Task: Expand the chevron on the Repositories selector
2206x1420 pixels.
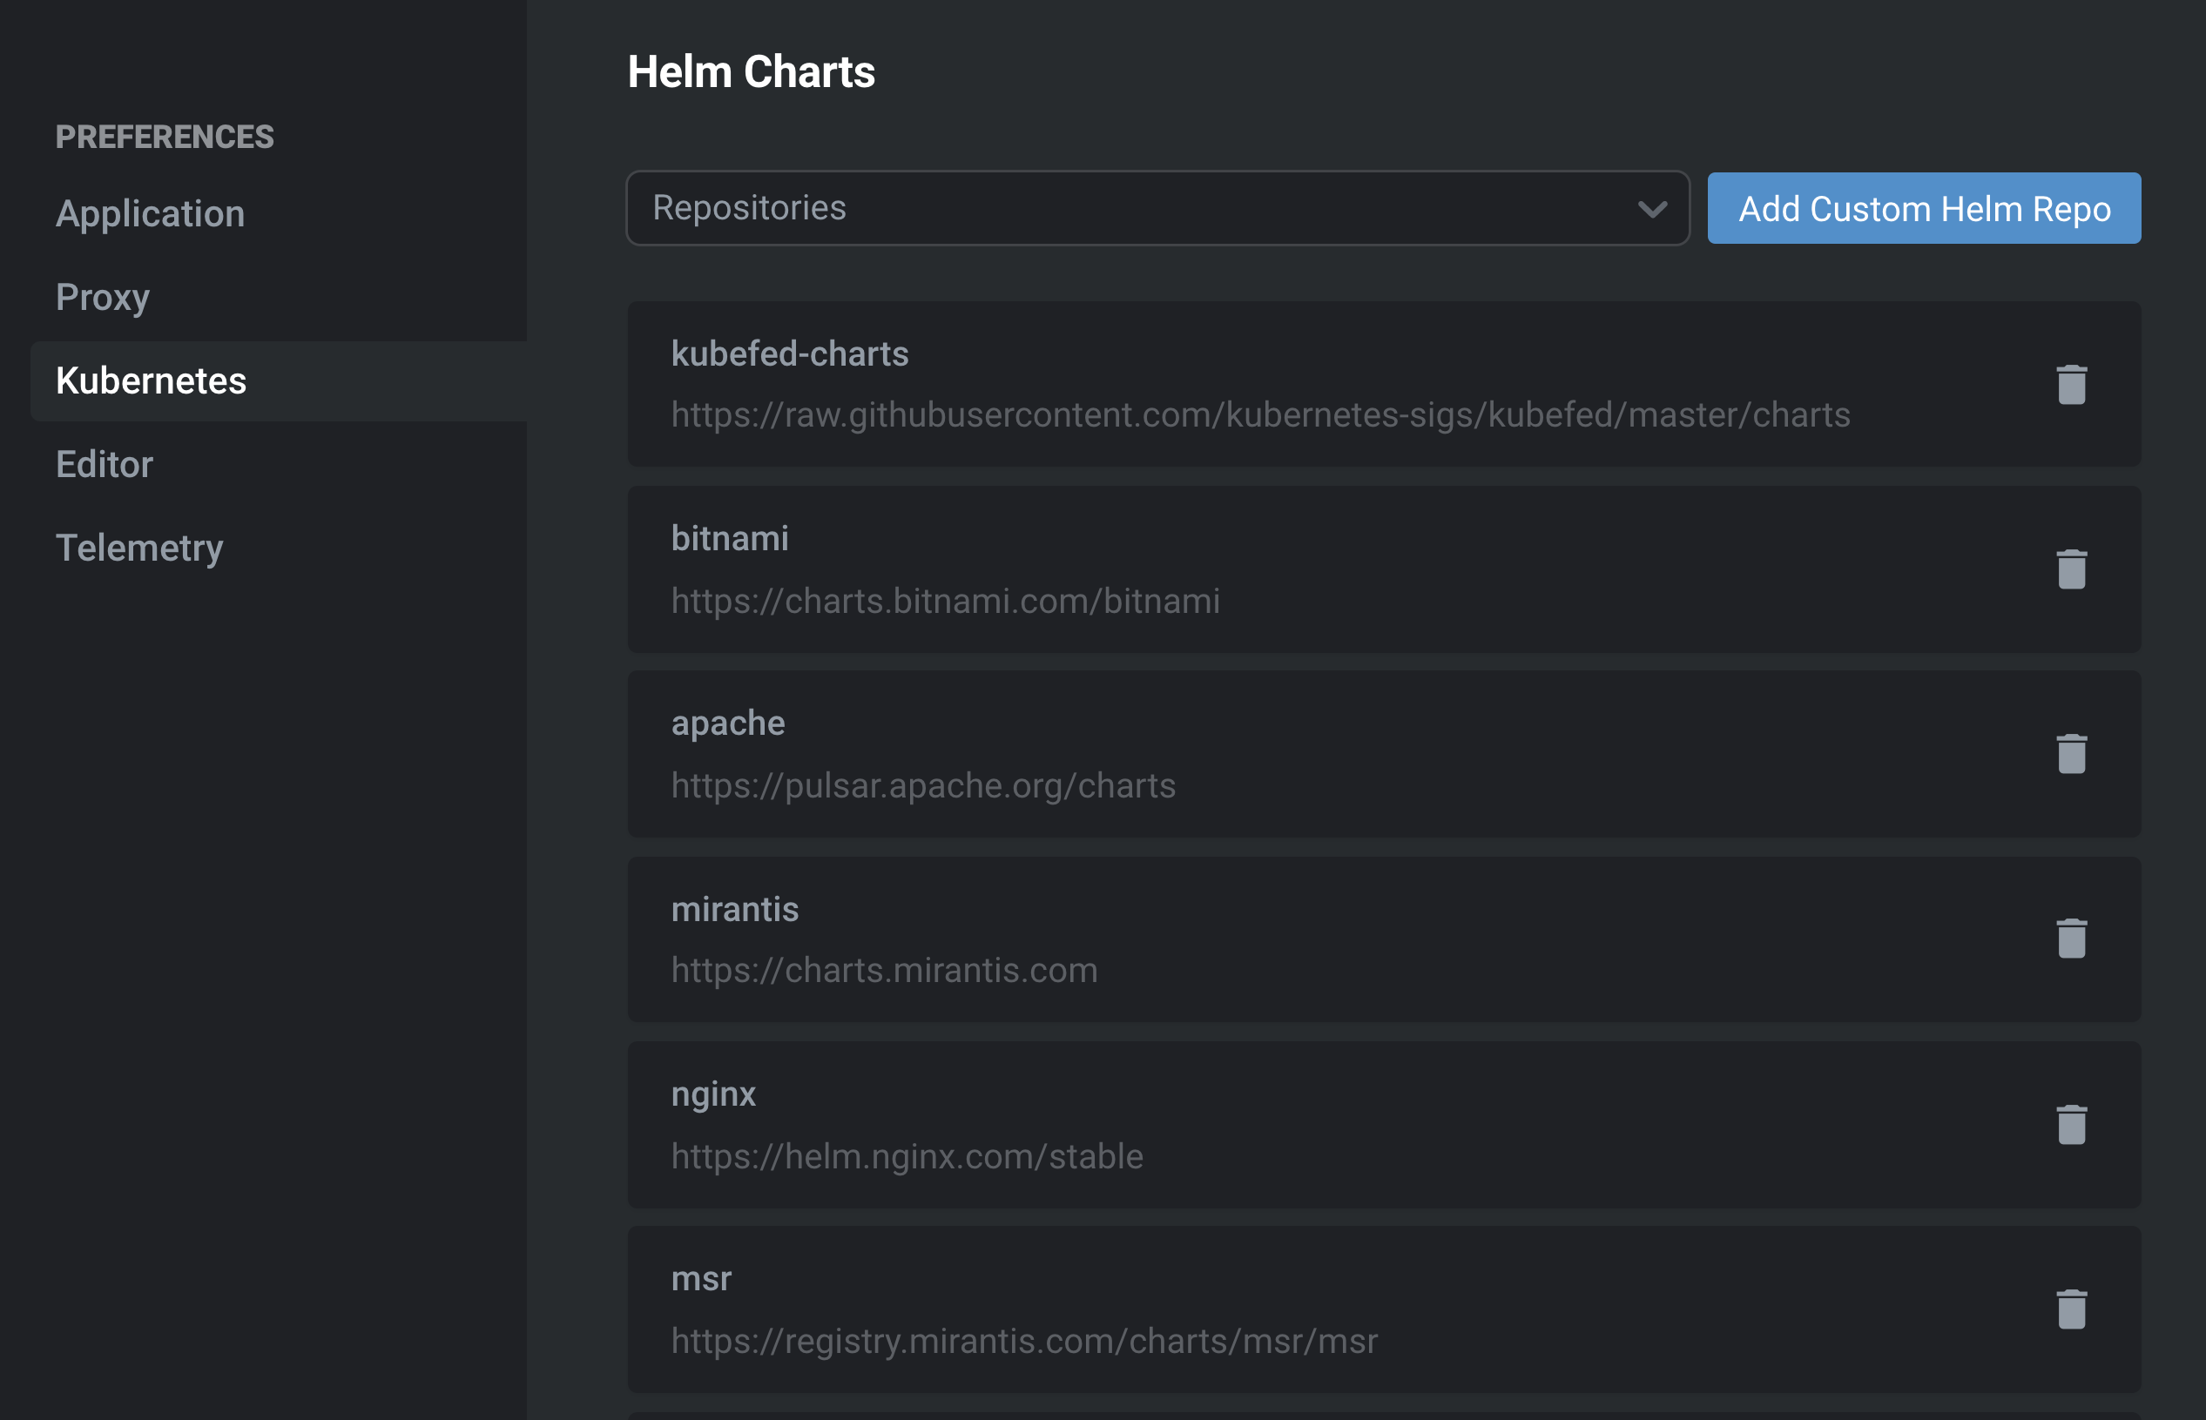Action: pyautogui.click(x=1649, y=207)
